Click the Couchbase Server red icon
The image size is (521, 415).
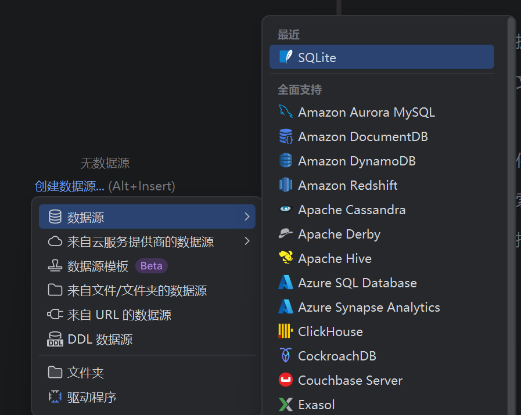point(286,380)
